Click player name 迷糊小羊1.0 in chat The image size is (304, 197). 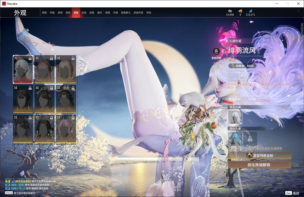[x=18, y=188]
